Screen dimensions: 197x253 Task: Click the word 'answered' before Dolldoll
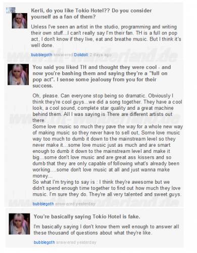63,55
